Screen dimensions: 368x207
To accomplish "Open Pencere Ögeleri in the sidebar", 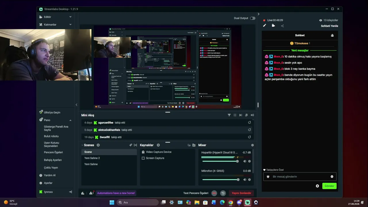I will pos(53,152).
